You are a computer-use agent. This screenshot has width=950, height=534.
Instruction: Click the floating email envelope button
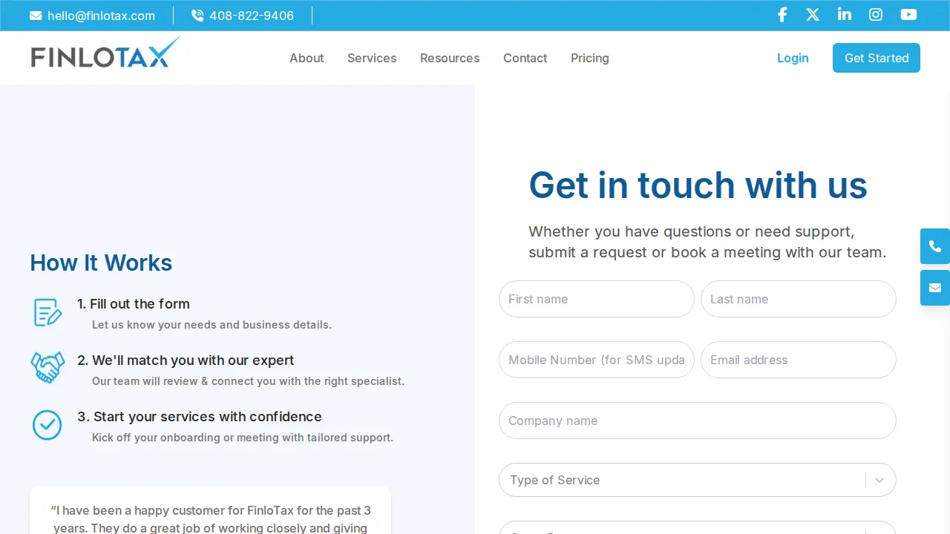point(935,288)
